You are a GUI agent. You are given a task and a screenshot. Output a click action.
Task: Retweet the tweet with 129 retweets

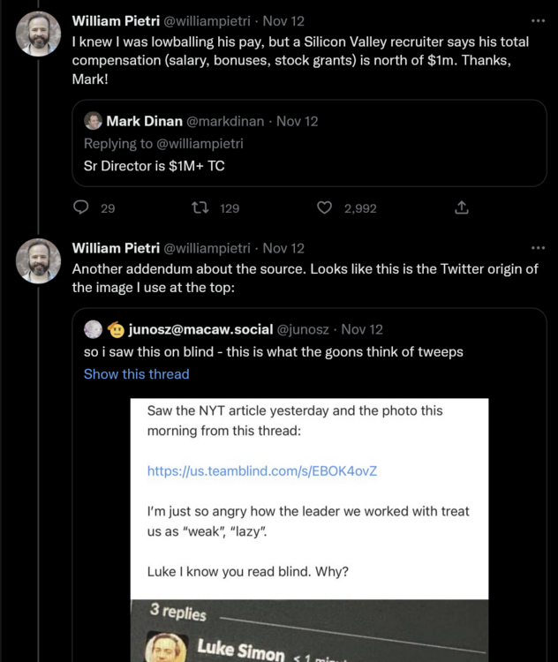pyautogui.click(x=200, y=208)
